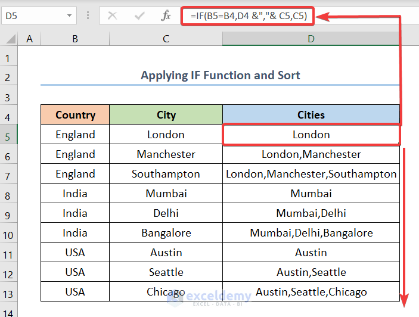Select the 'USA' cell in row 13
Screen dimensions: 419x317
click(x=75, y=291)
